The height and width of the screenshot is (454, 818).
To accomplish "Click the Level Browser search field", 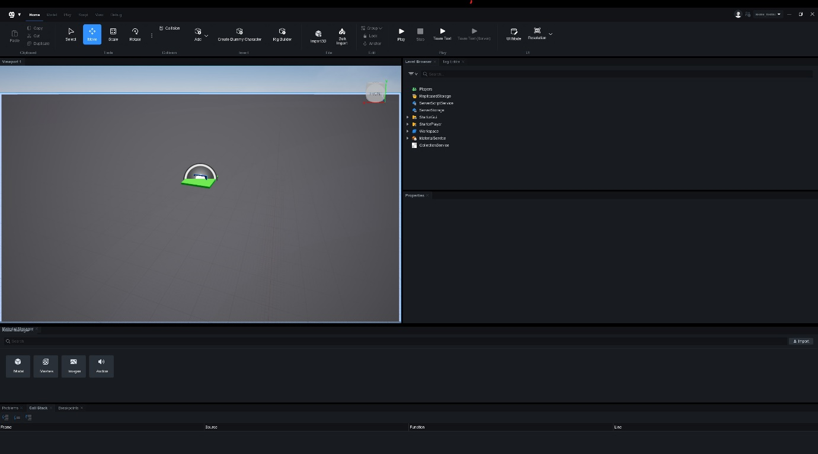I will pos(616,74).
